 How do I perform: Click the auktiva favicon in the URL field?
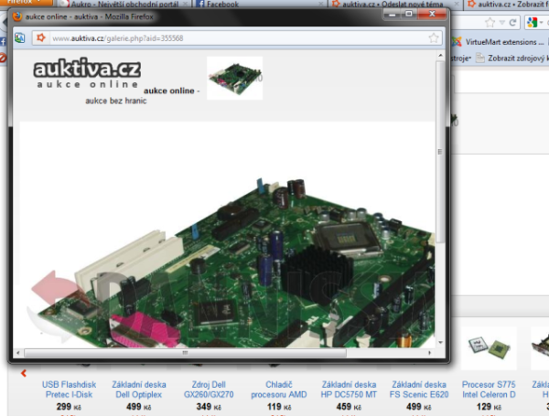[x=41, y=38]
